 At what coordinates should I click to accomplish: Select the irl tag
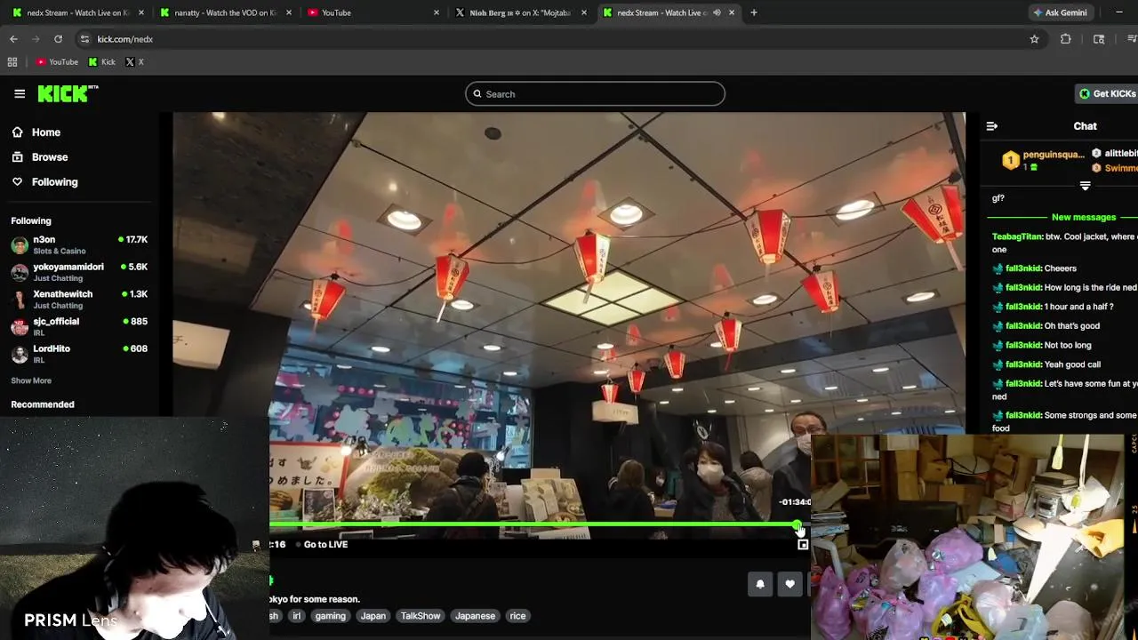point(297,616)
